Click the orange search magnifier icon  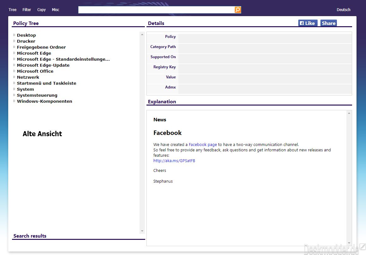(x=238, y=10)
